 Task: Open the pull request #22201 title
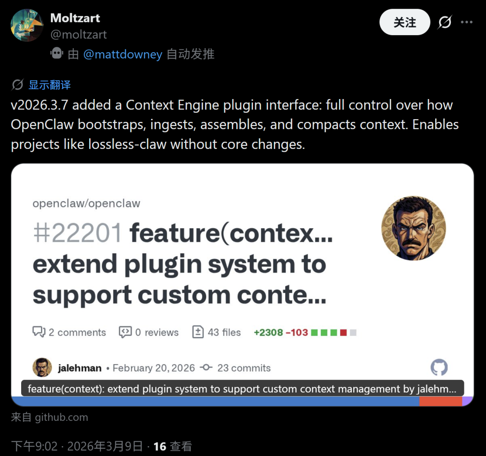click(x=183, y=263)
